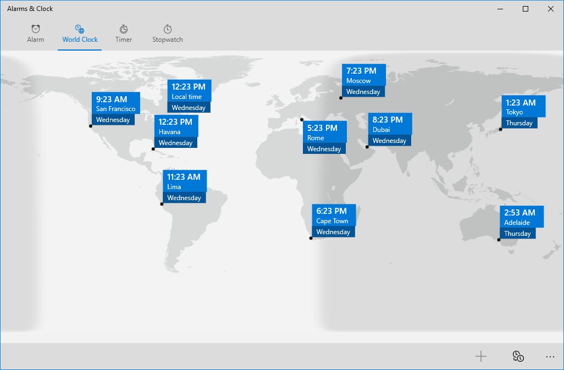Switch to the Alarm tab

click(36, 34)
